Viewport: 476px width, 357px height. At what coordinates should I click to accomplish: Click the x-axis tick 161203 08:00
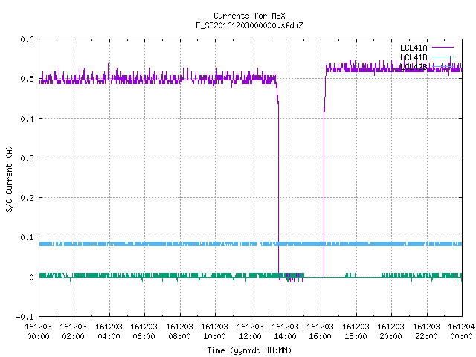180,331
